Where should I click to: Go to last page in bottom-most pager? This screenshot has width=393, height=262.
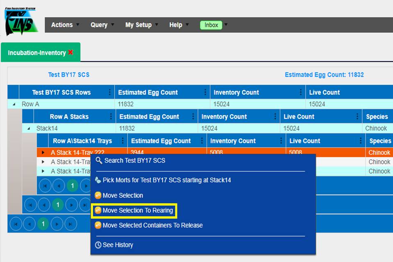click(x=70, y=224)
